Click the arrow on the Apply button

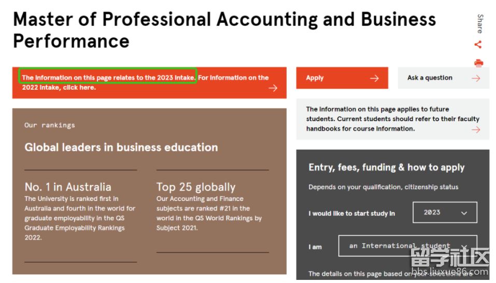374,78
